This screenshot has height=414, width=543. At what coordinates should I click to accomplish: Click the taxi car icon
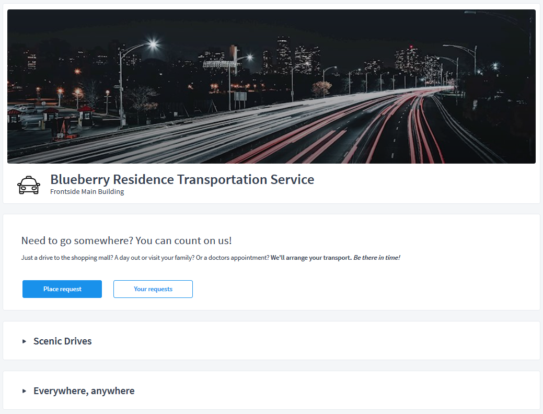point(29,185)
